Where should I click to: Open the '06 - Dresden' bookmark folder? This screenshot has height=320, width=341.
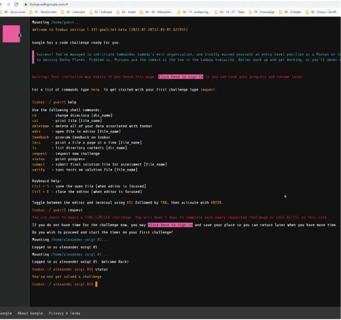[290, 12]
